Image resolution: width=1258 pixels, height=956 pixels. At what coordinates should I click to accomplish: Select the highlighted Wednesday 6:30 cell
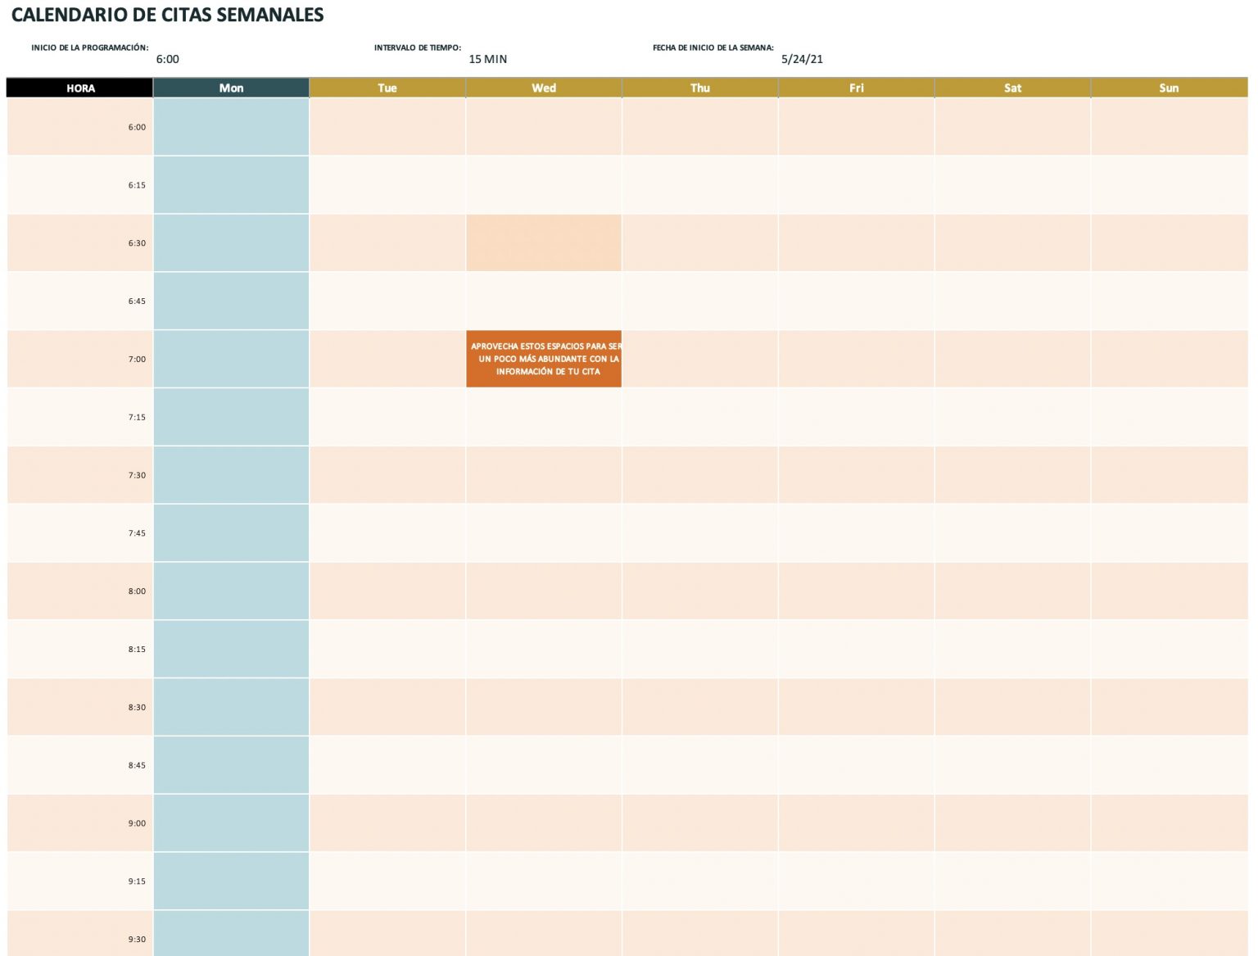pyautogui.click(x=543, y=242)
